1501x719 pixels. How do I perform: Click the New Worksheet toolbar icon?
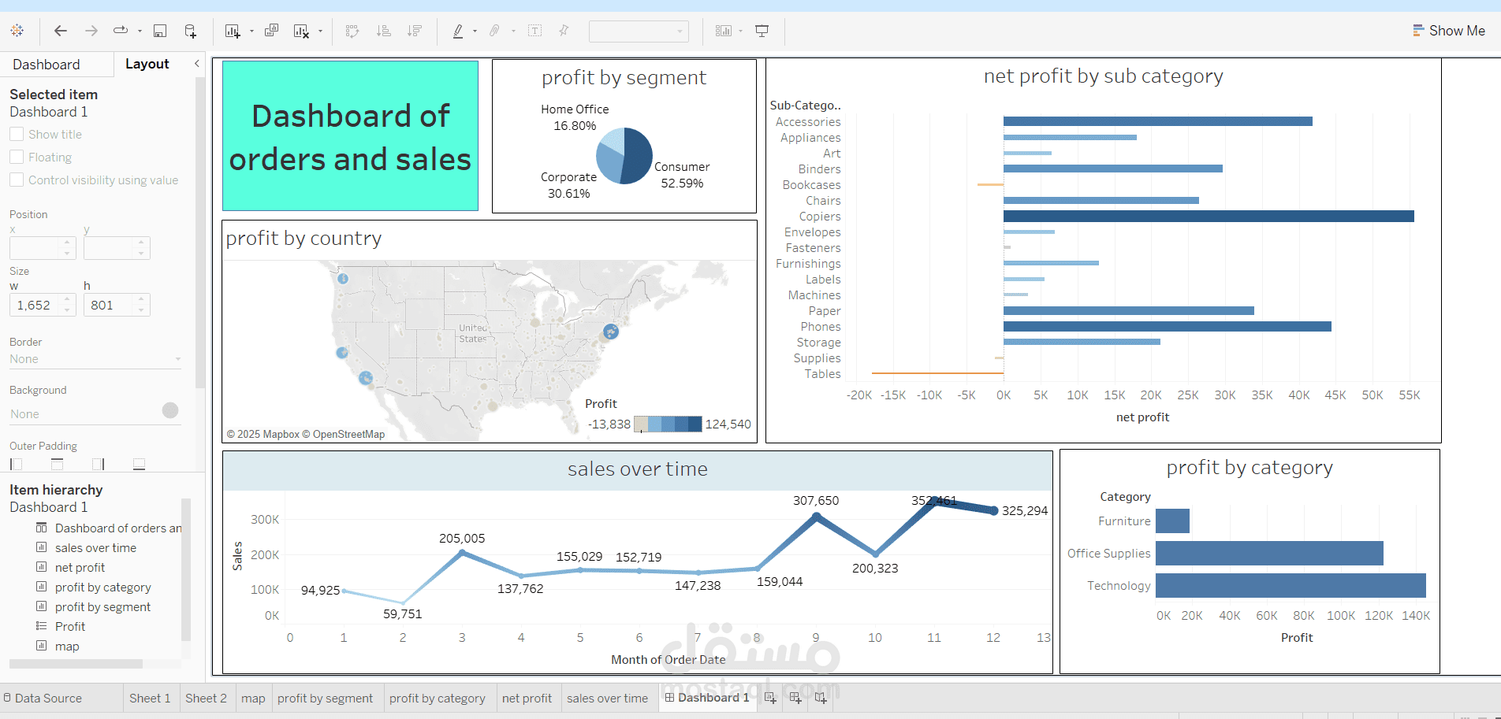233,31
